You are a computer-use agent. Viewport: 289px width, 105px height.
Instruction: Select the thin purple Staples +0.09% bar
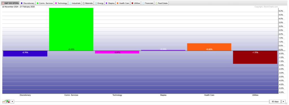pyautogui.click(x=163, y=50)
